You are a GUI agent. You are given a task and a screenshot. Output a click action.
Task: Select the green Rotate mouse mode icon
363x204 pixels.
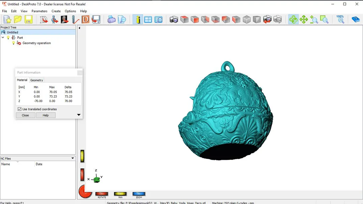293,19
